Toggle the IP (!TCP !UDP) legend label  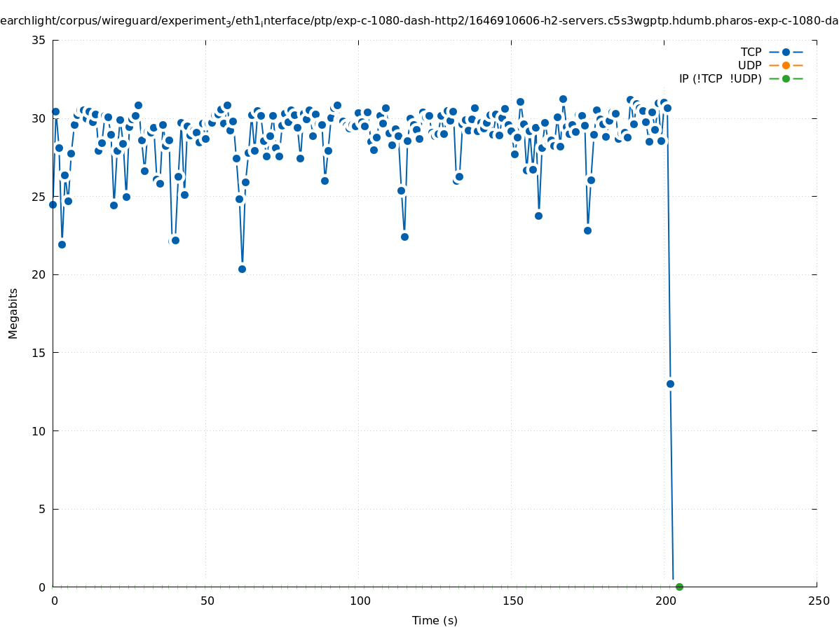[x=720, y=78]
